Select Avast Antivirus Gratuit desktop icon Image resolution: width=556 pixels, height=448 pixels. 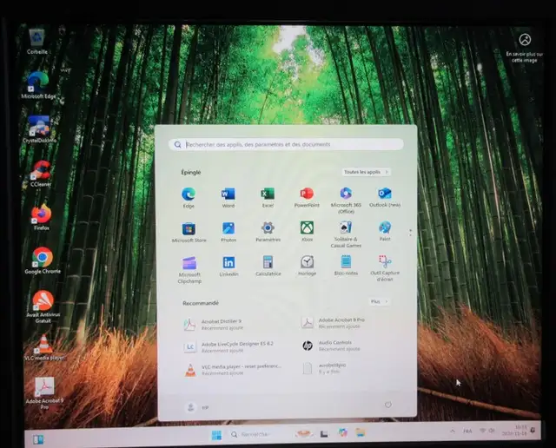(43, 306)
